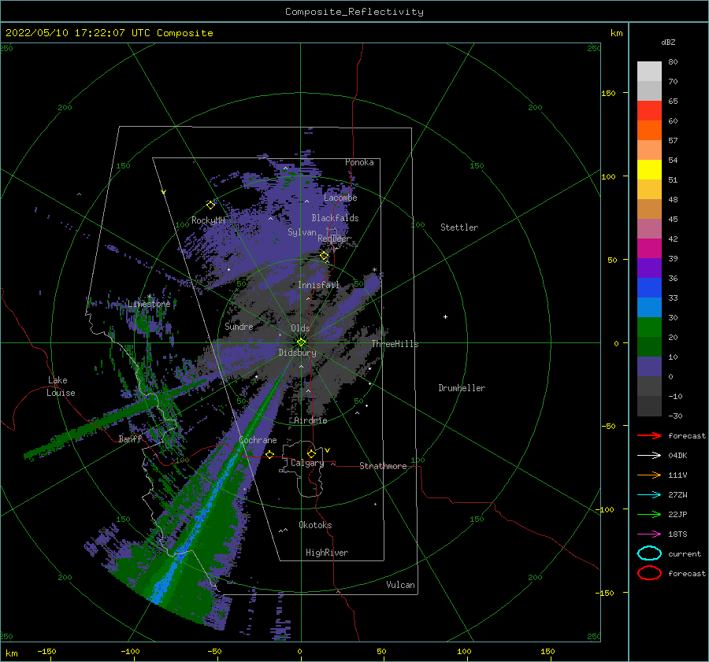Select the light blue 30–33 dBZ swatch
Screen dimensions: 709x662
coord(649,307)
